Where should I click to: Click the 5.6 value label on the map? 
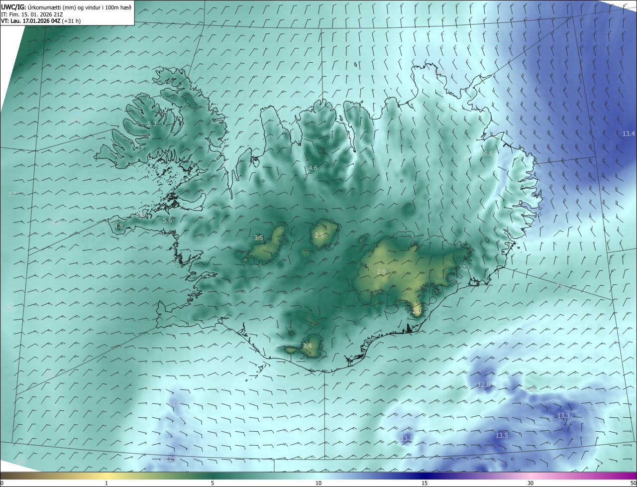point(167,220)
